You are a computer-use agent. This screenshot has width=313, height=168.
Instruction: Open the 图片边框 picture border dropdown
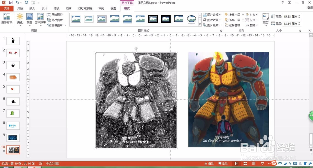pos(212,15)
